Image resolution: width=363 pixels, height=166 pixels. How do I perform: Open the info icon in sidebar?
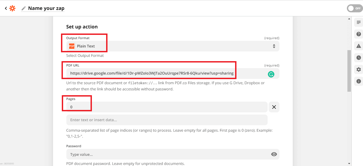coord(358,81)
